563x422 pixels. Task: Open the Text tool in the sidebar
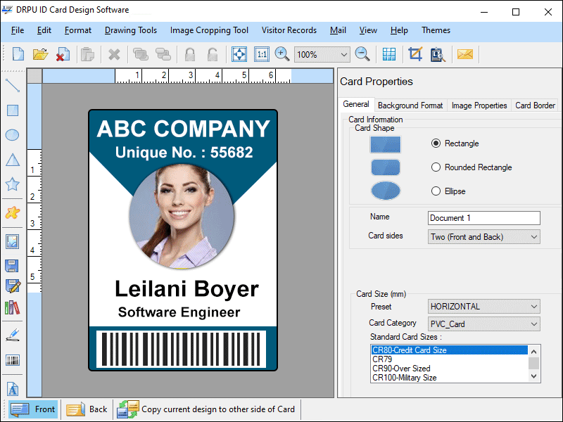pyautogui.click(x=11, y=388)
